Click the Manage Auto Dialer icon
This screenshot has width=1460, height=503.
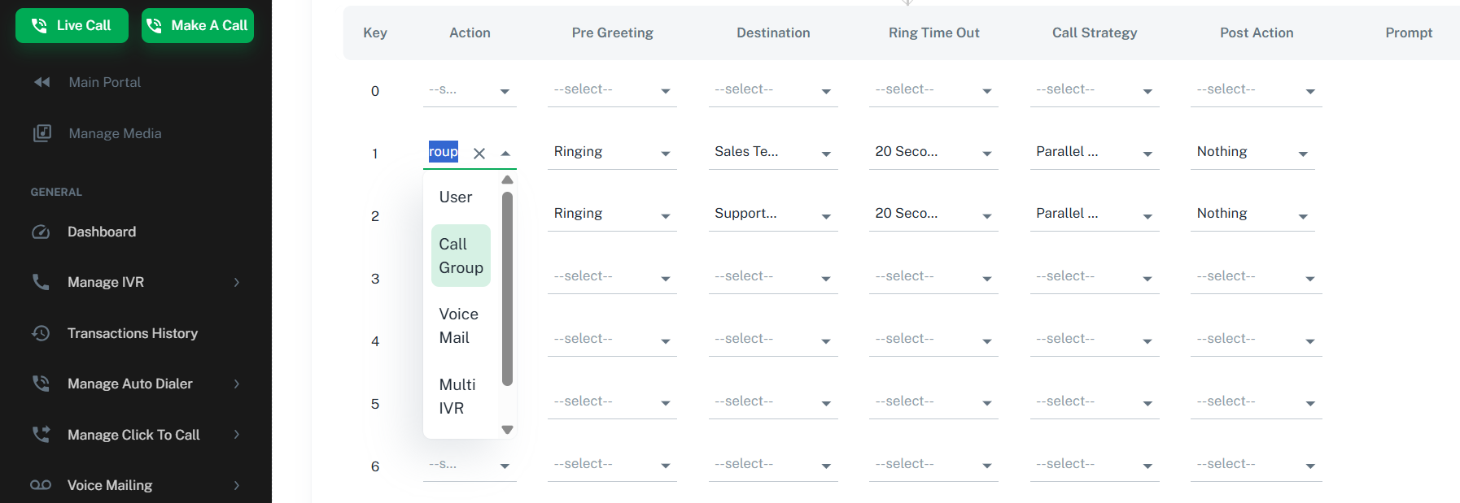[41, 384]
